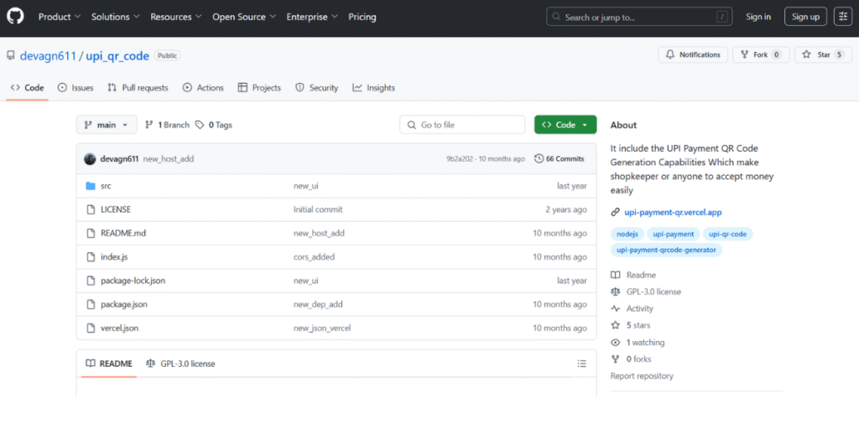Open the src folder icon

pyautogui.click(x=91, y=186)
